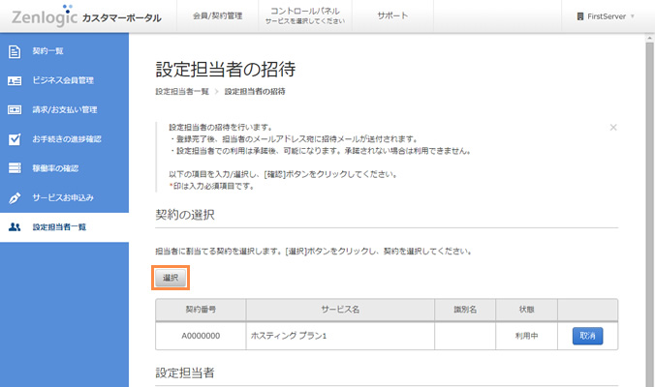Click the 契約一覧 document icon in sidebar

15,51
